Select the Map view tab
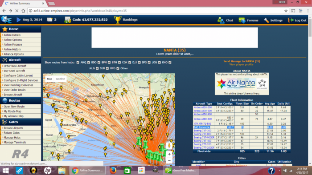The height and width of the screenshot is (175, 312). pyautogui.click(x=49, y=79)
